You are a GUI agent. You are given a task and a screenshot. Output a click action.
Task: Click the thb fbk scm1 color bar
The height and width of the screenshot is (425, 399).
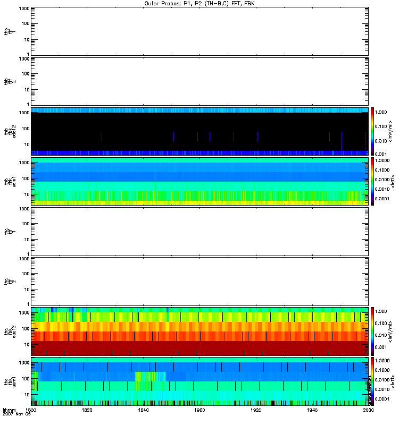pos(372,182)
